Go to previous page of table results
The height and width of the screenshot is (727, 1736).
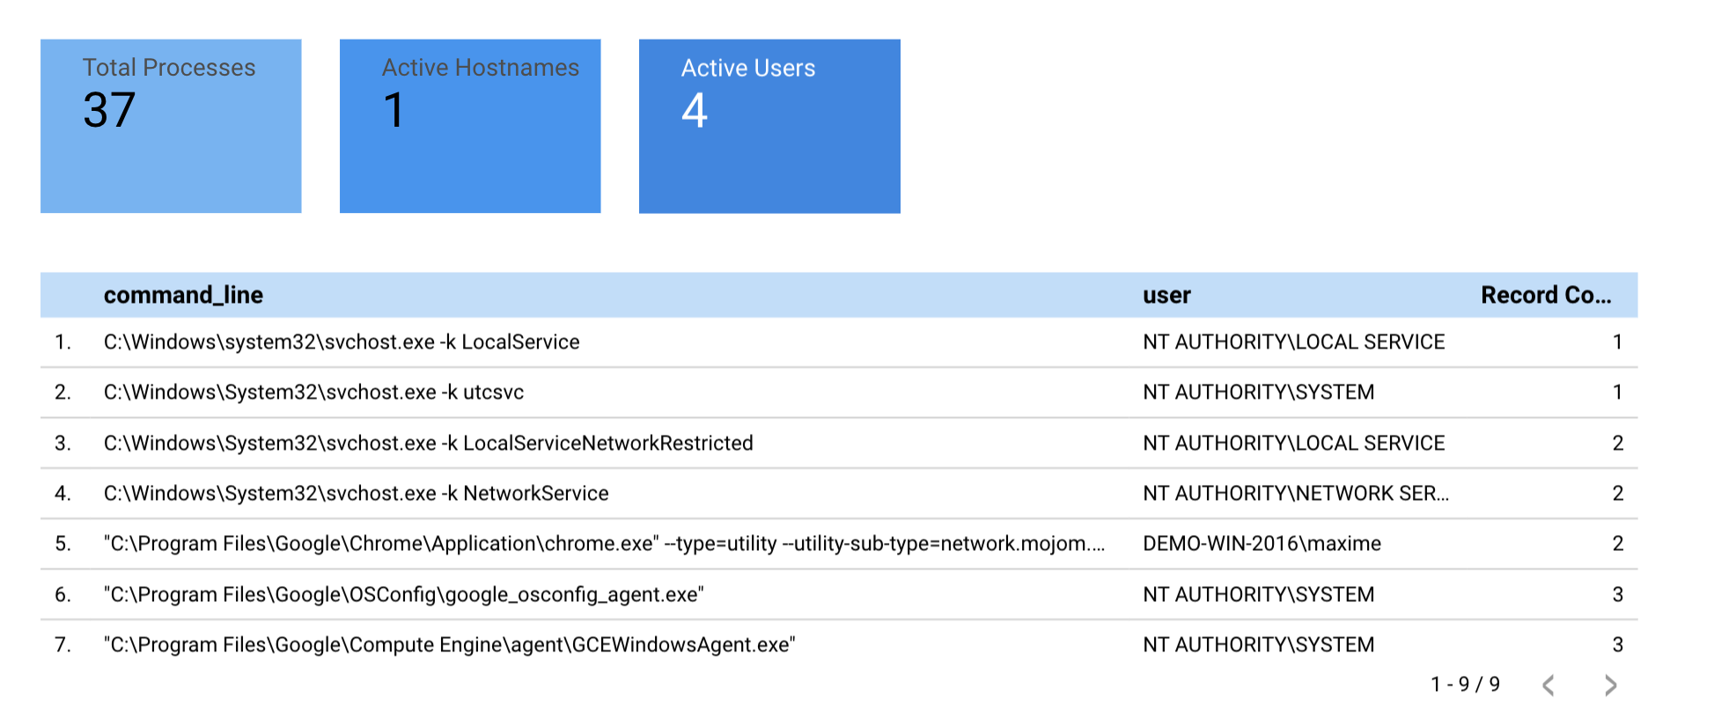point(1548,686)
